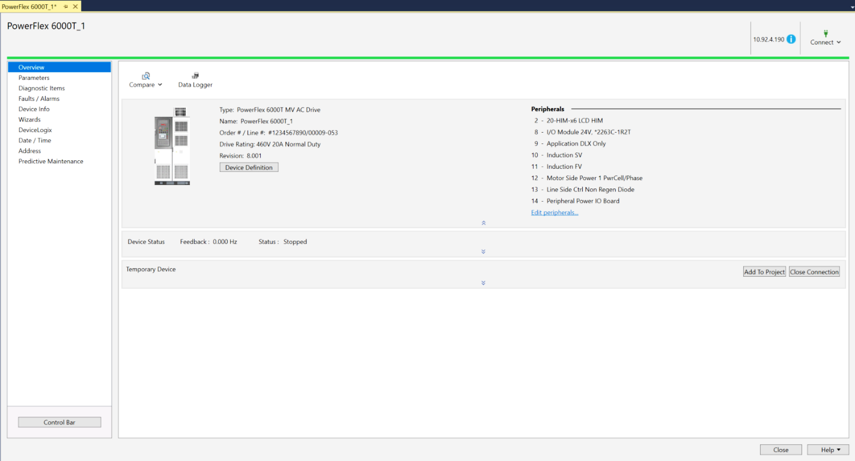This screenshot has width=855, height=461.
Task: Collapse the device overview panel chevron
Action: pos(483,222)
